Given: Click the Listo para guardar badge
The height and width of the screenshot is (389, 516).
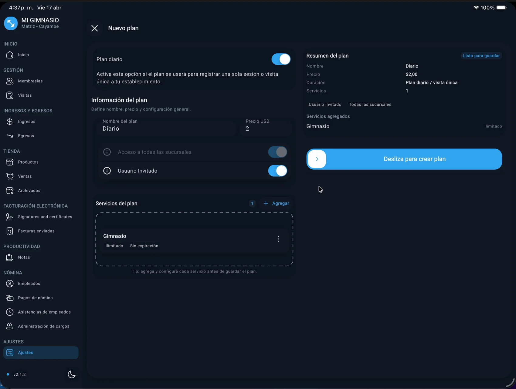Looking at the screenshot, I should coord(481,56).
